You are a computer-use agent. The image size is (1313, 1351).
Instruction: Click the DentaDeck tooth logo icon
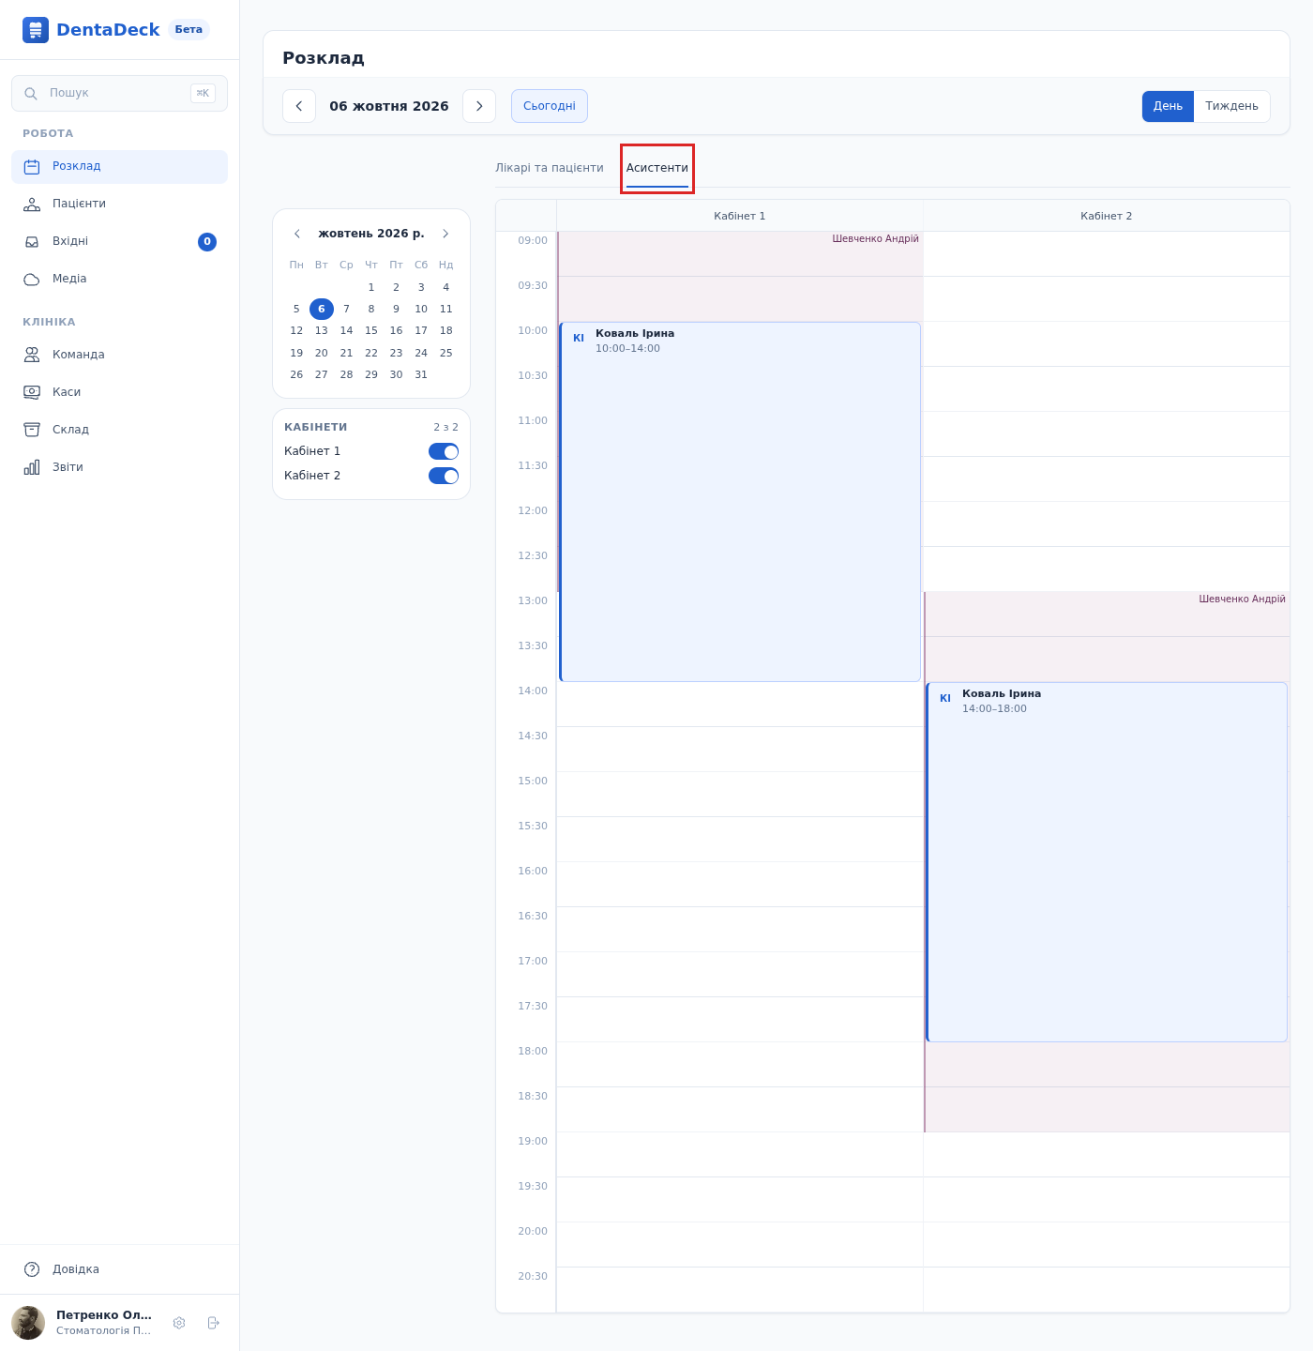(x=36, y=30)
